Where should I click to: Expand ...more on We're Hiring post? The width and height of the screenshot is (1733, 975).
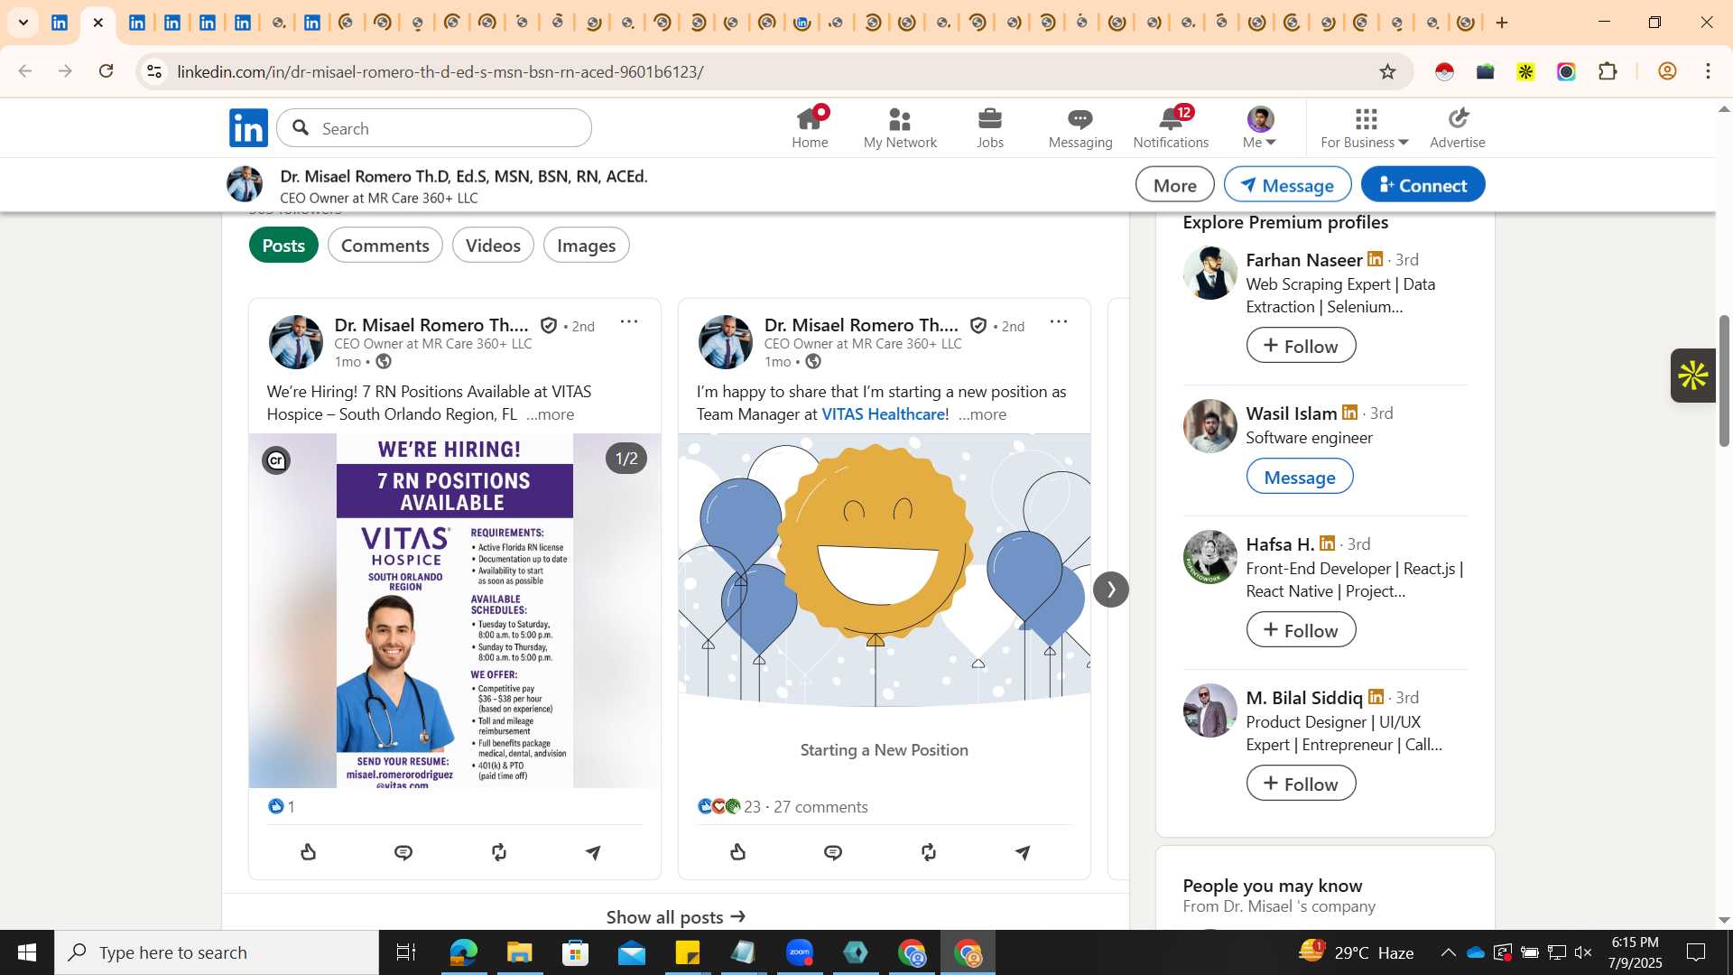[x=550, y=414]
